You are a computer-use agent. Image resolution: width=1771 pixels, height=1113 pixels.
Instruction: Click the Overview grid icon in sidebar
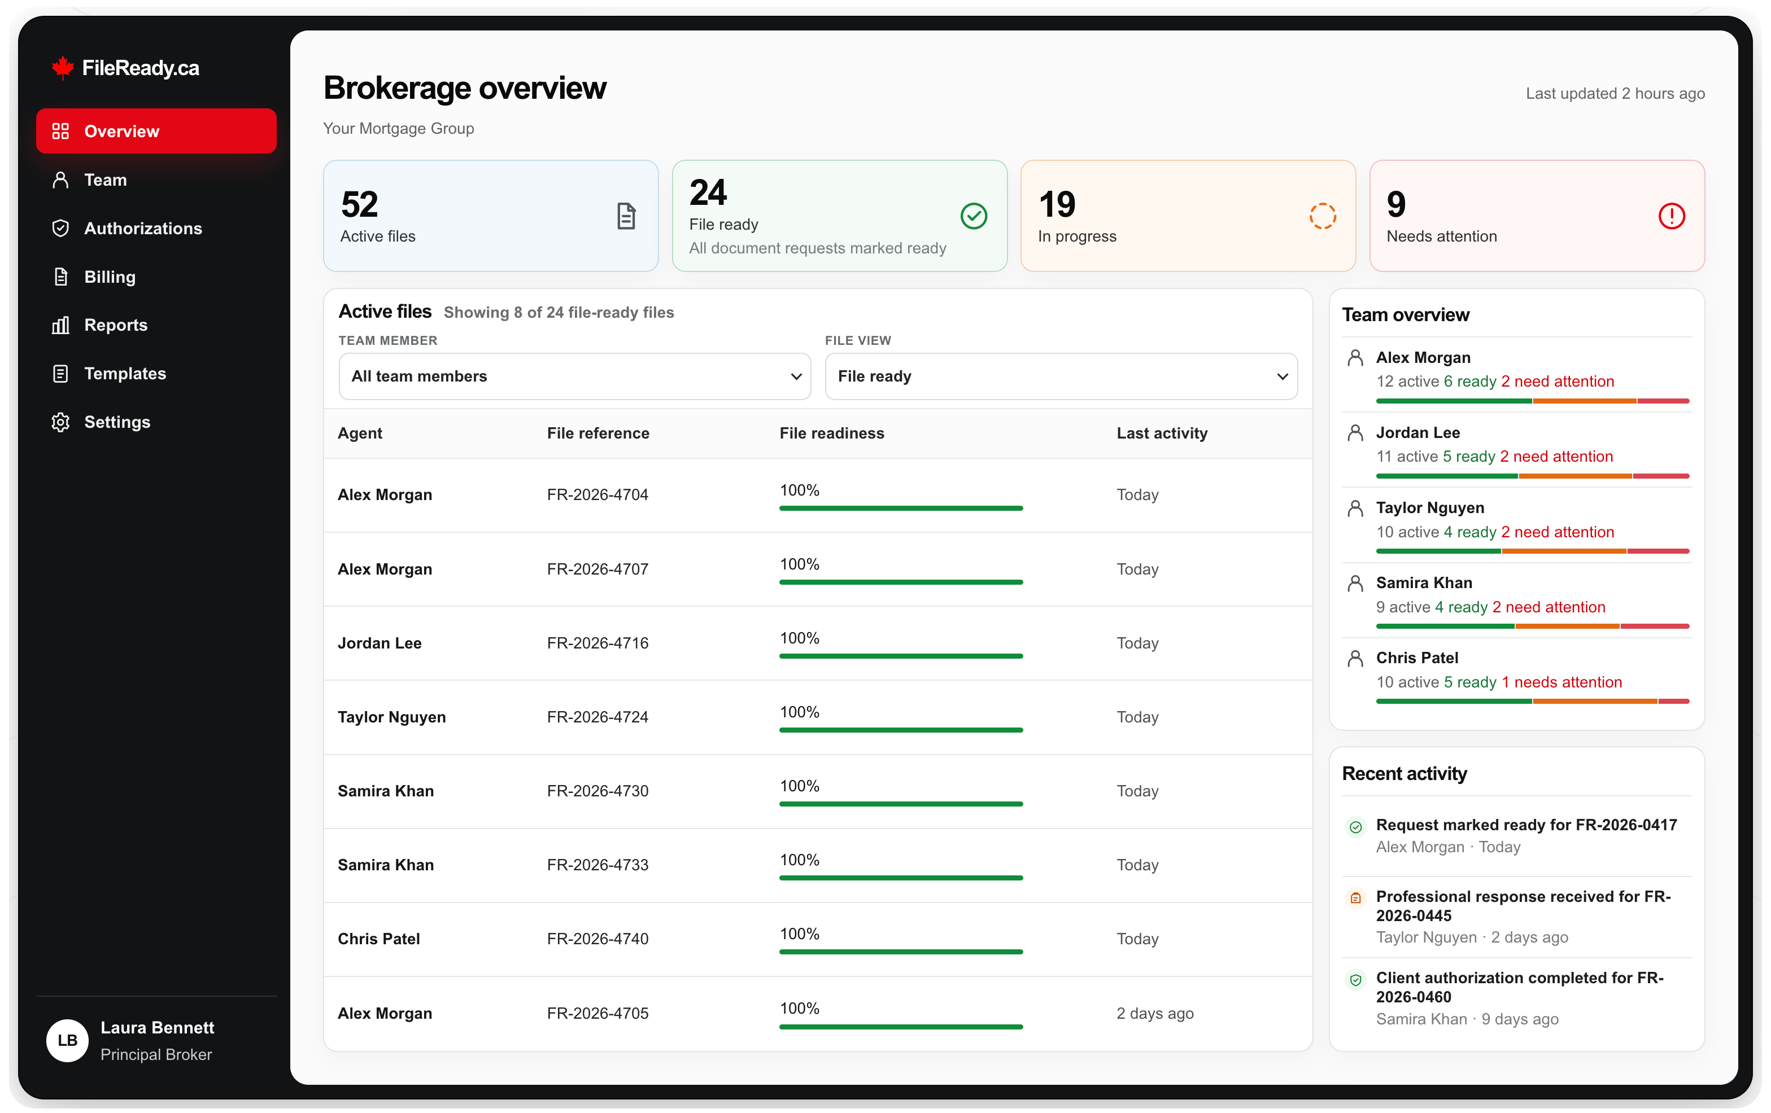point(60,131)
